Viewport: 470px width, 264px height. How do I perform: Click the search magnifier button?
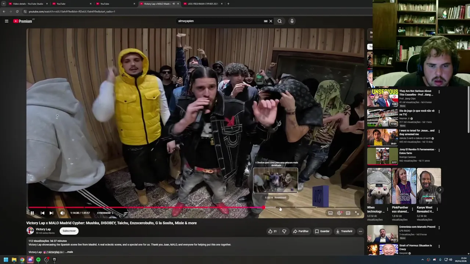pos(280,21)
